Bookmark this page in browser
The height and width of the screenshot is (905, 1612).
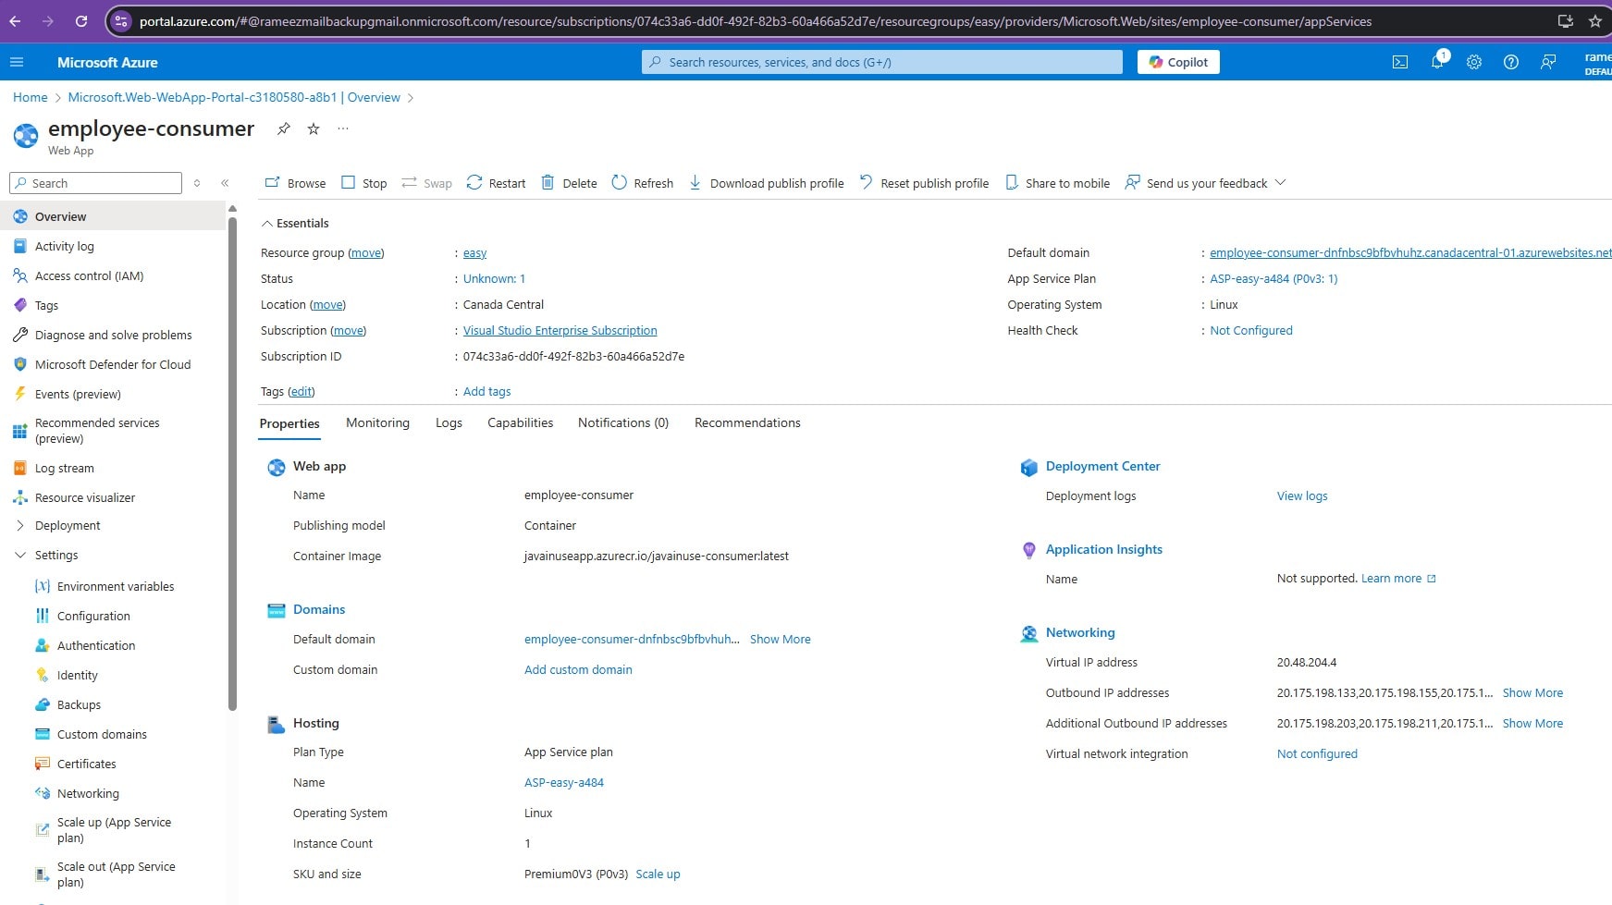(1595, 20)
